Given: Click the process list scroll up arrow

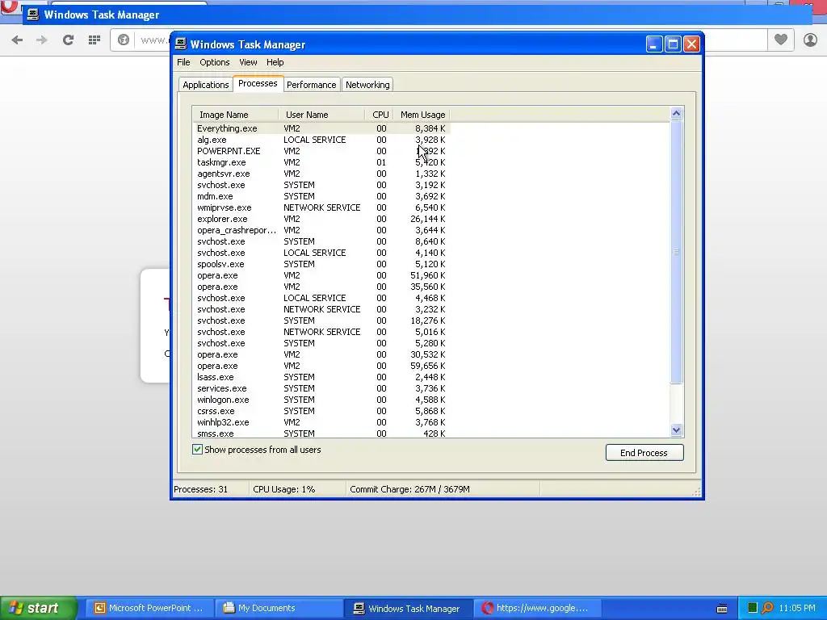Looking at the screenshot, I should click(x=677, y=113).
